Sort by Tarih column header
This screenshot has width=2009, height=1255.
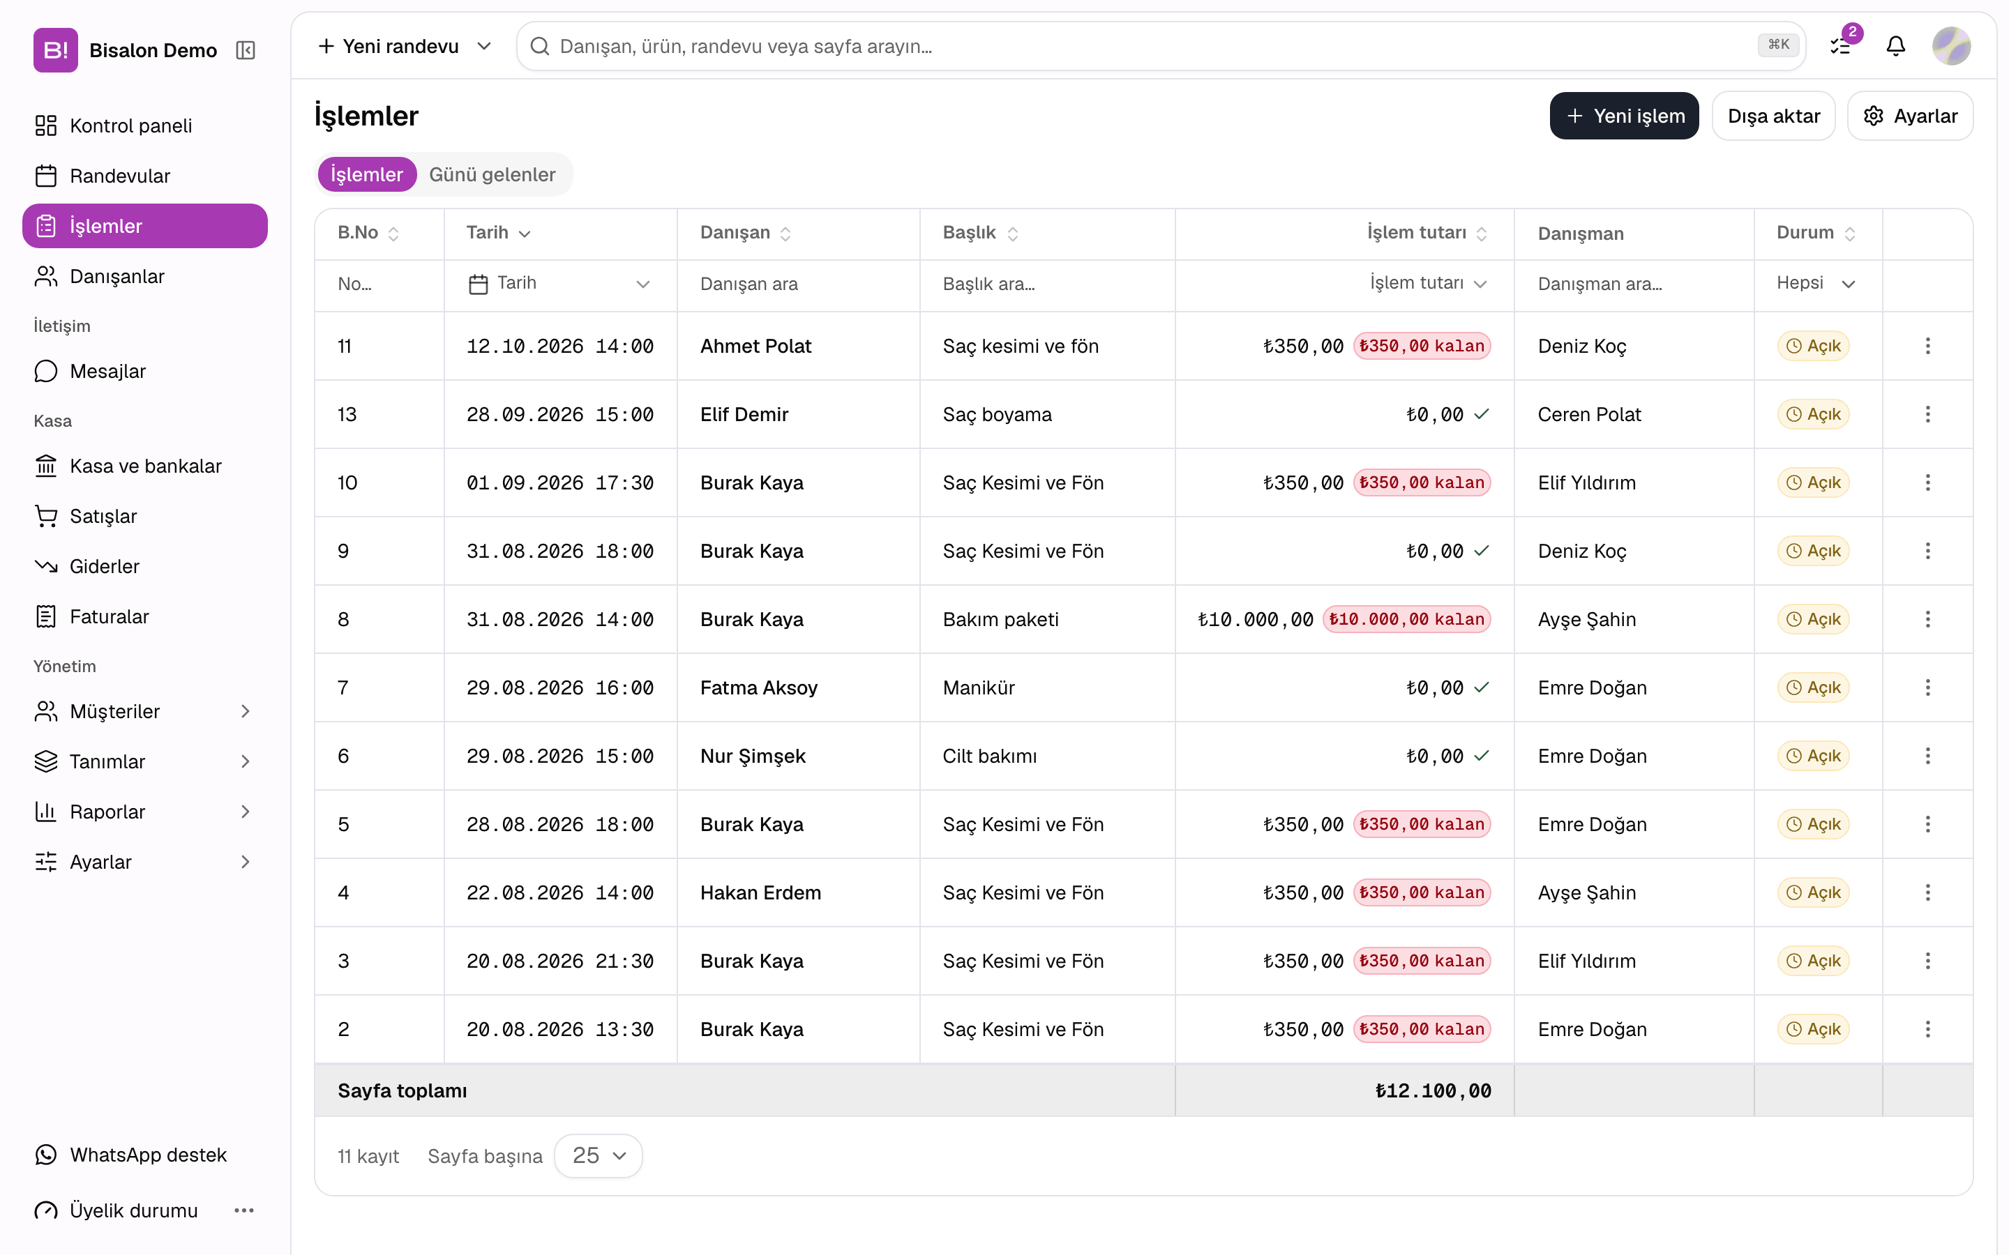pyautogui.click(x=498, y=234)
